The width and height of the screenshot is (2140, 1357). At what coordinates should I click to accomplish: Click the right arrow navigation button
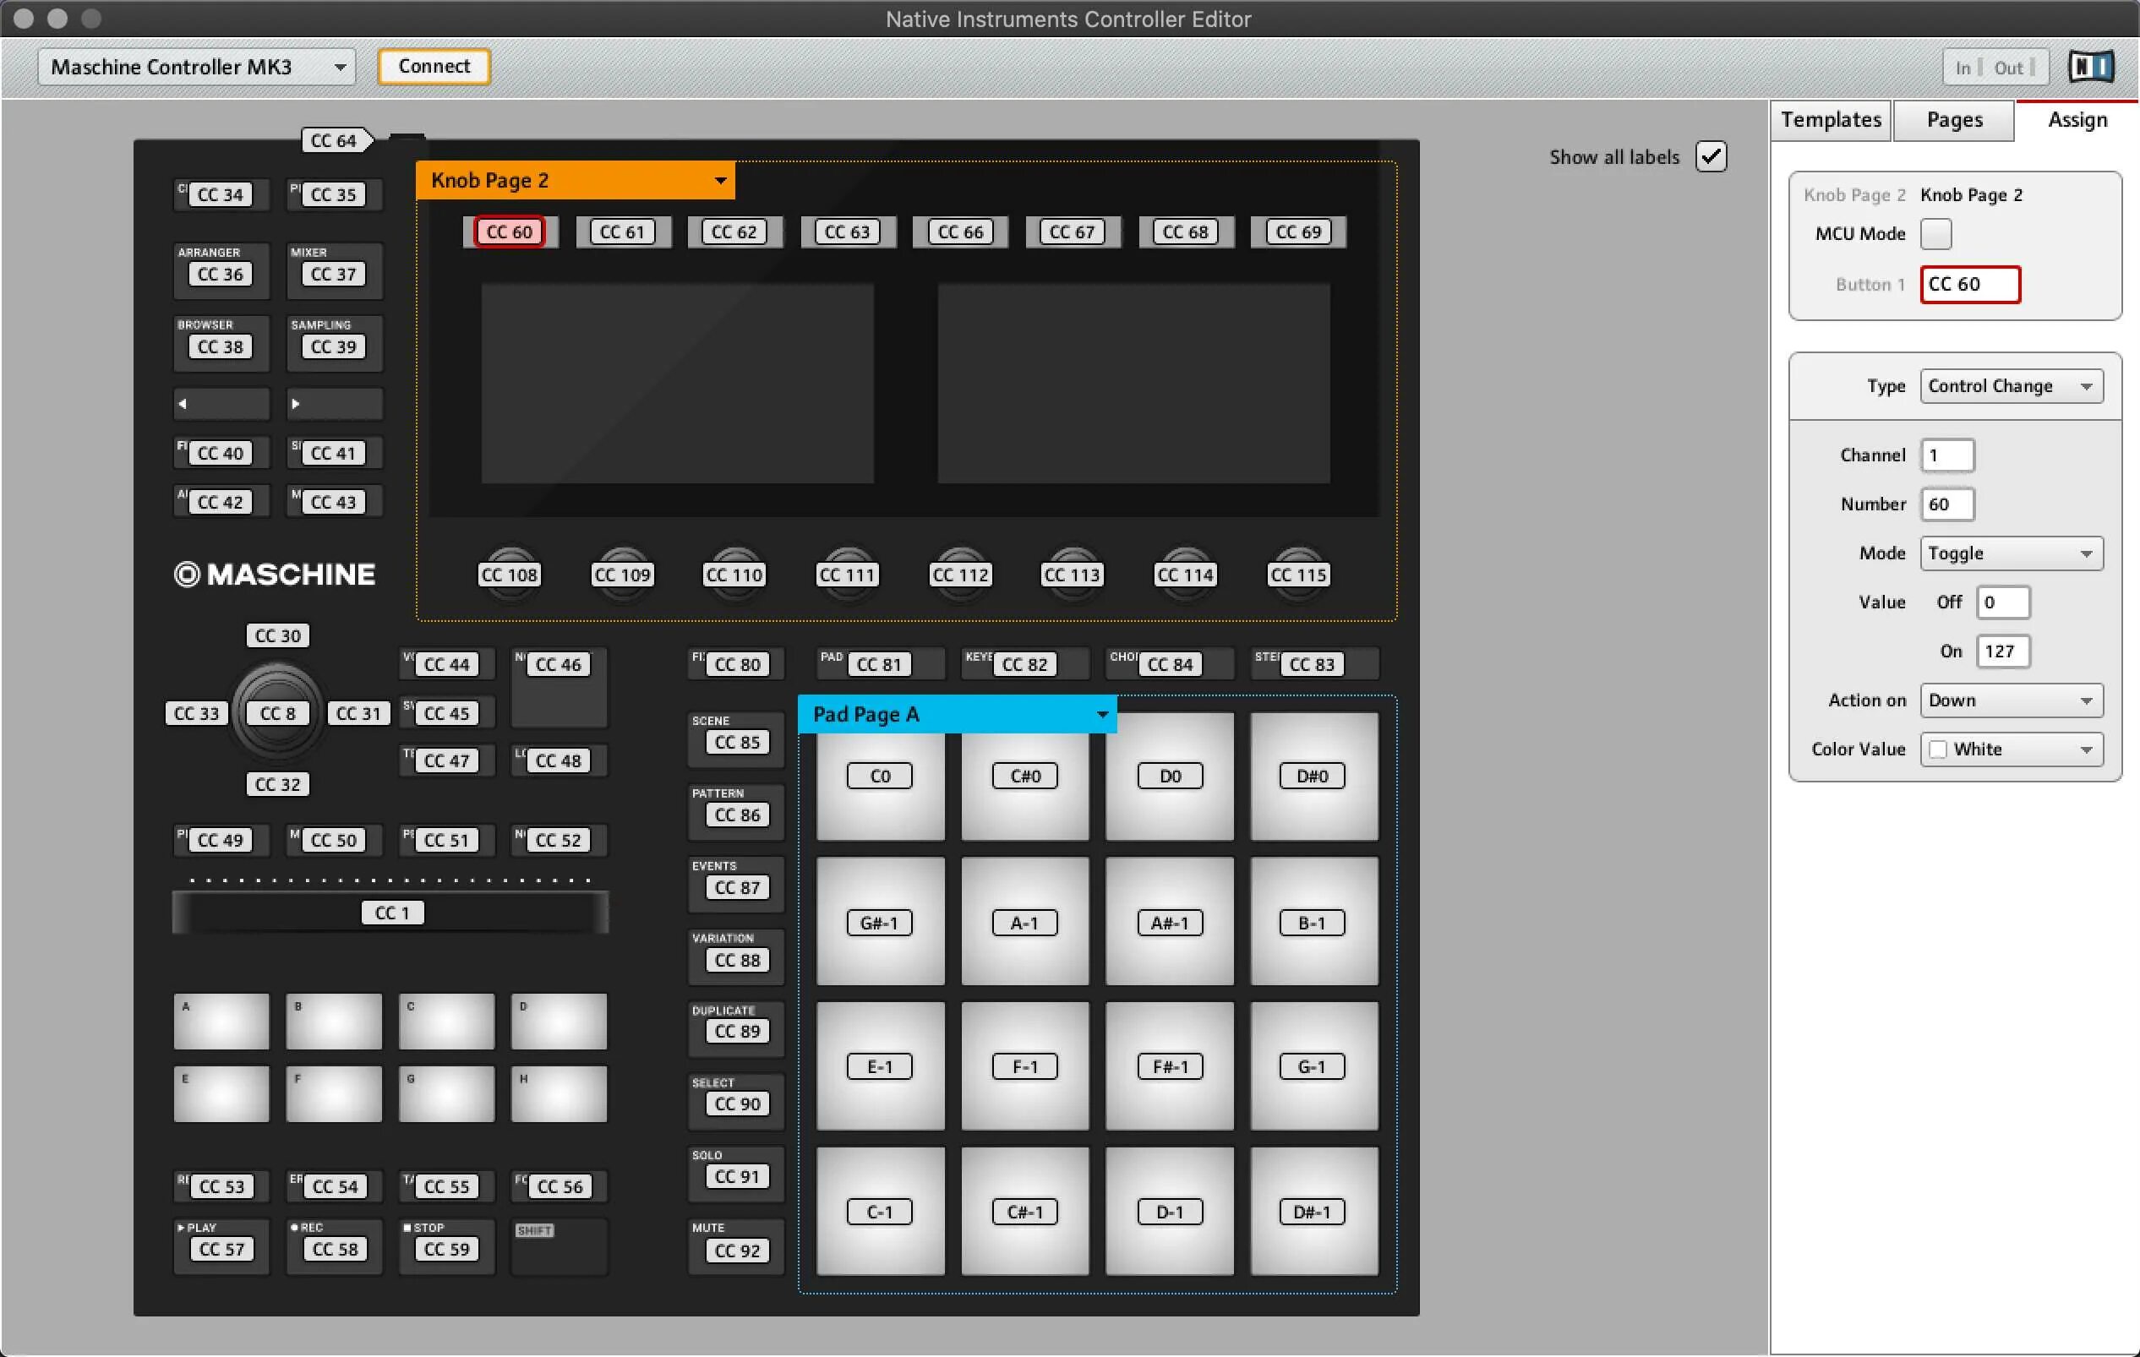click(333, 403)
